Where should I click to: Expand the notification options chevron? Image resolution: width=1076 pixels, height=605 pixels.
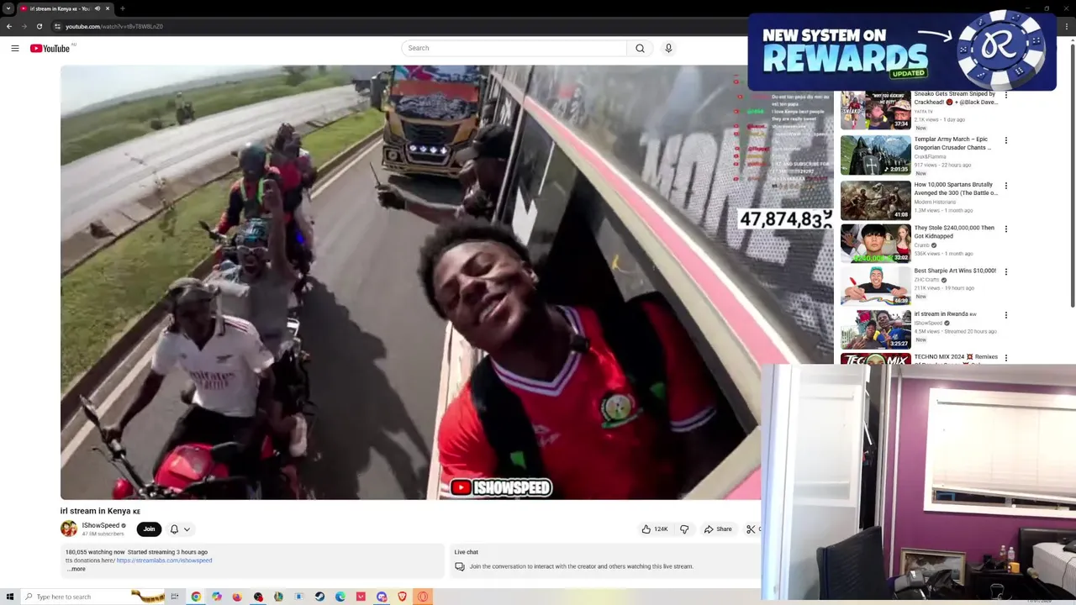[187, 529]
